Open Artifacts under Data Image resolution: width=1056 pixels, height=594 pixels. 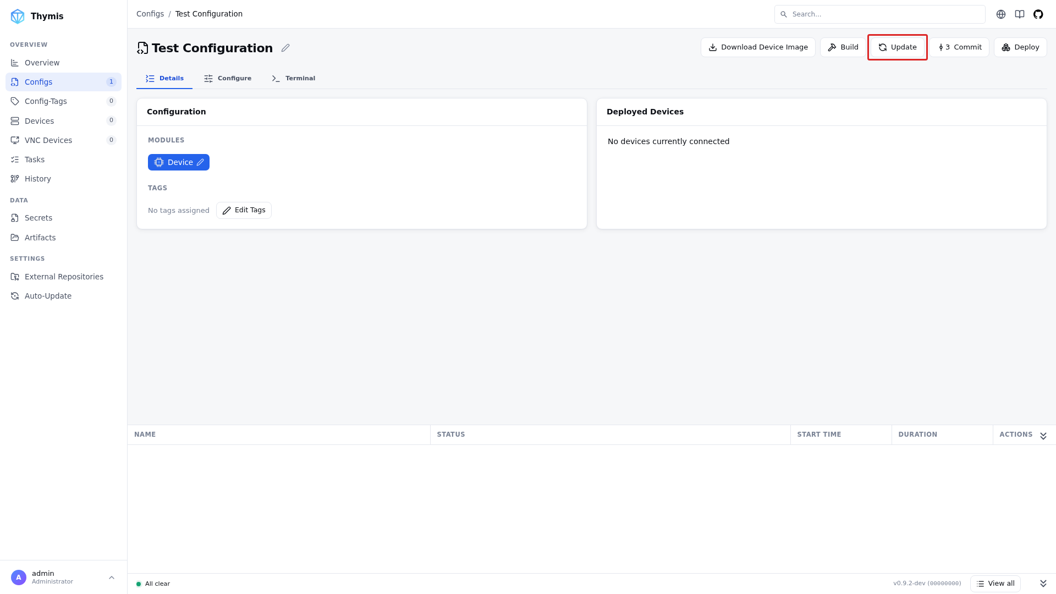tap(63, 238)
